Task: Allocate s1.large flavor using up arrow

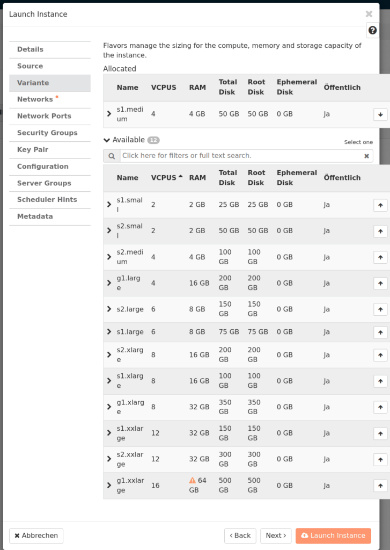Action: pyautogui.click(x=380, y=332)
